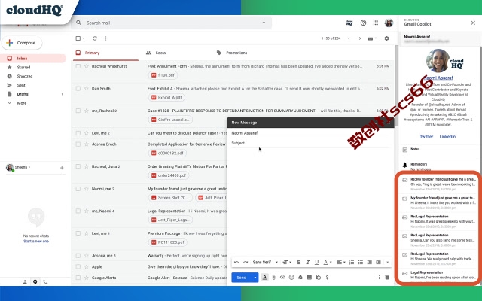Open Send button schedule dropdown arrow

[255, 278]
